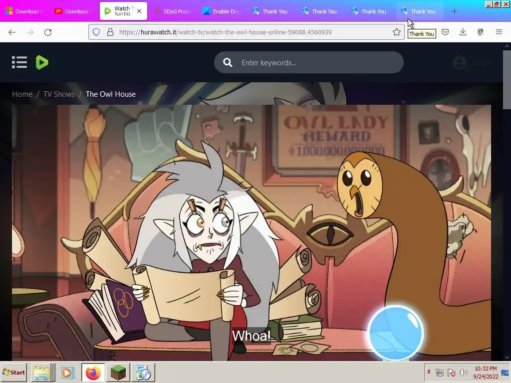
Task: View site security padlock info
Action: coord(110,32)
